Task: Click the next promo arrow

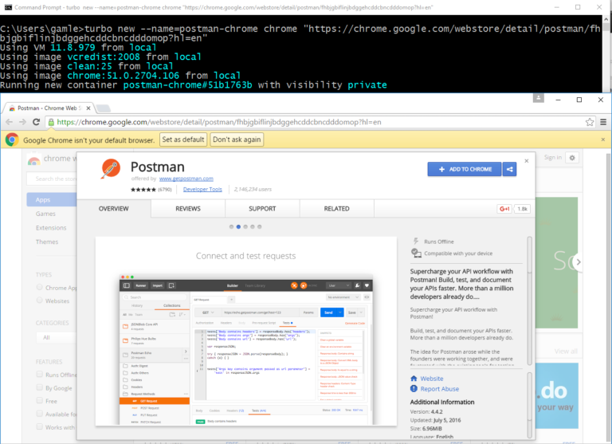Action: [x=579, y=262]
